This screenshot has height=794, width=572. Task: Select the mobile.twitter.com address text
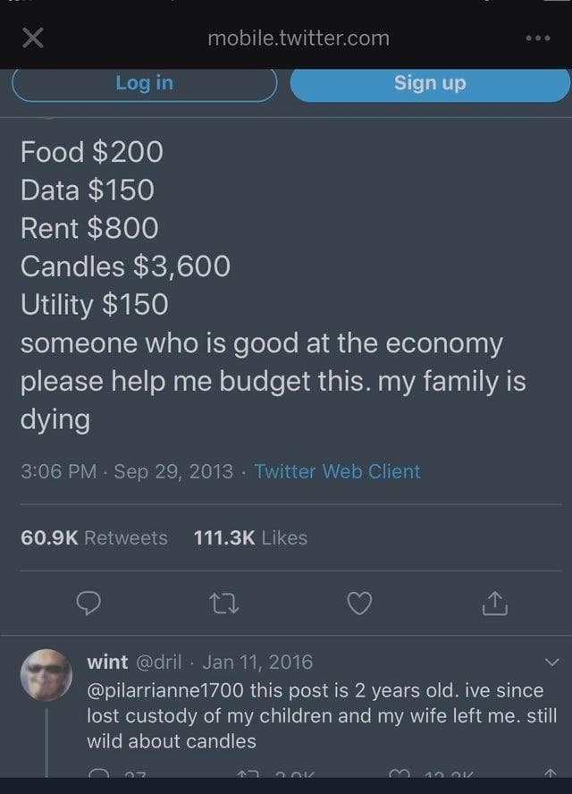pyautogui.click(x=299, y=38)
